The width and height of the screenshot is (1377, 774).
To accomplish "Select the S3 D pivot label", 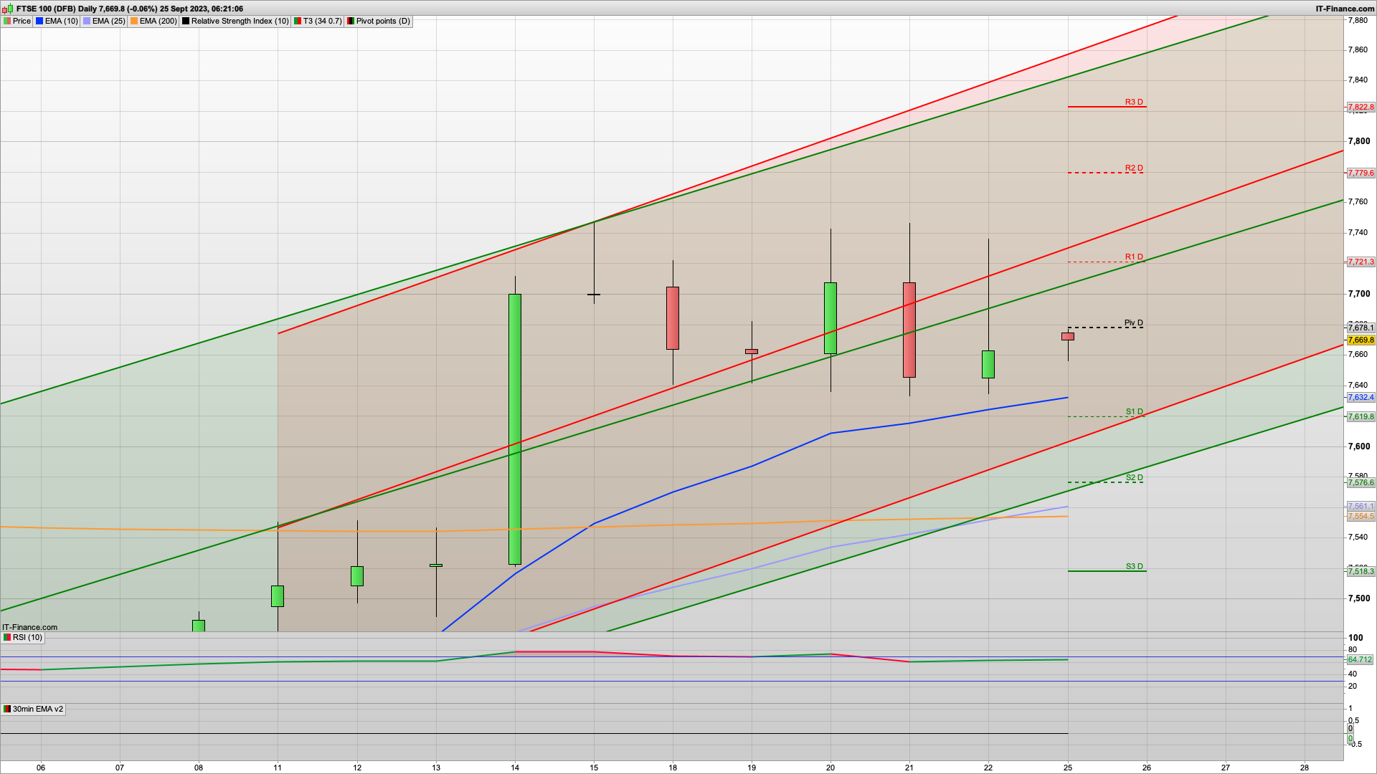I will tap(1134, 566).
